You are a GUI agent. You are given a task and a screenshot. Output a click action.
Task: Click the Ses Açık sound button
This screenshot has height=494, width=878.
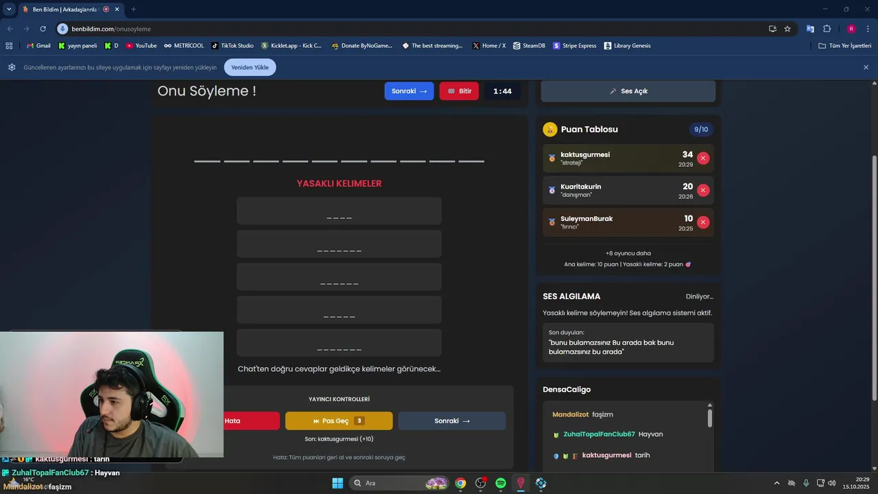(x=628, y=91)
